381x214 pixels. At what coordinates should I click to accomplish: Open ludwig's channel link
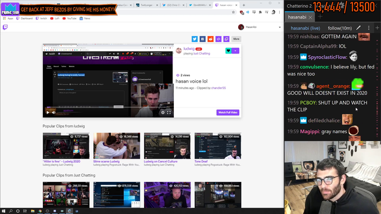189,49
